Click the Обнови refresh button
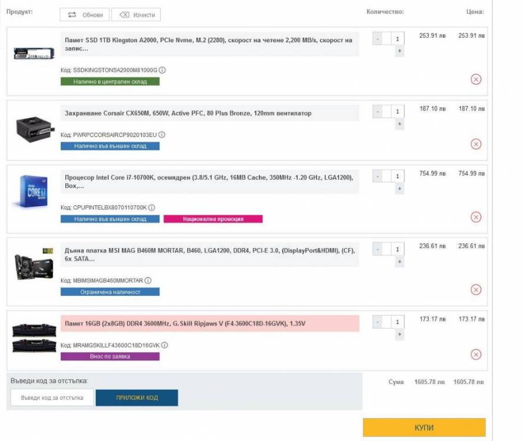523x441 pixels. tap(84, 15)
